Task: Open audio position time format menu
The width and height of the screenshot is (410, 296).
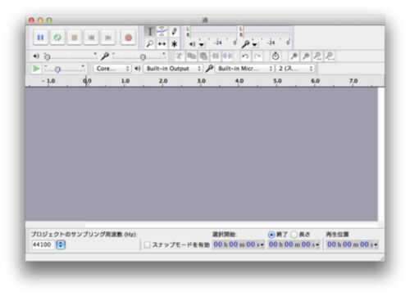Action: pyautogui.click(x=376, y=244)
